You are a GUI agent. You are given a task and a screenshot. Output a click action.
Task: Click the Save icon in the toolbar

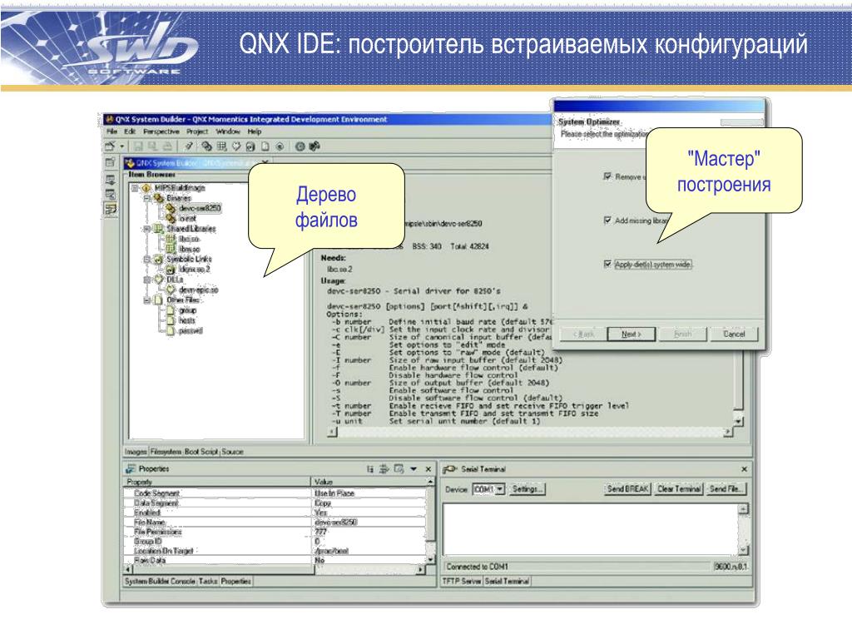click(x=138, y=146)
